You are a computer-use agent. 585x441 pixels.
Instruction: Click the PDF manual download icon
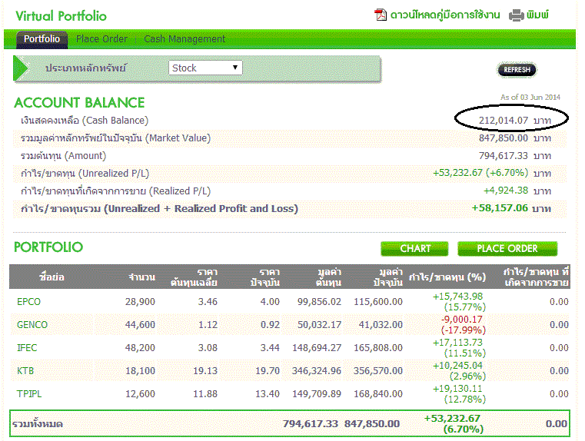pyautogui.click(x=381, y=15)
